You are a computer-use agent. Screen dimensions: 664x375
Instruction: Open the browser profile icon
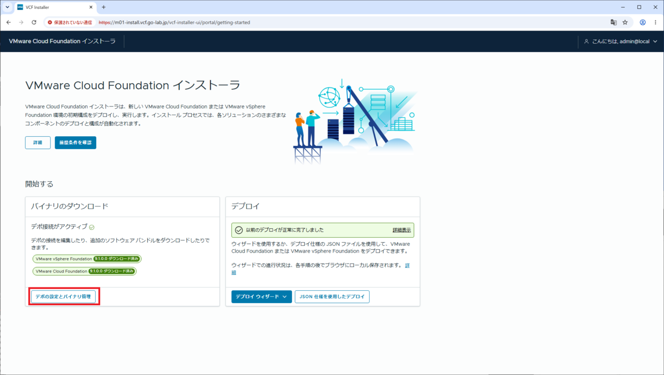pos(643,23)
